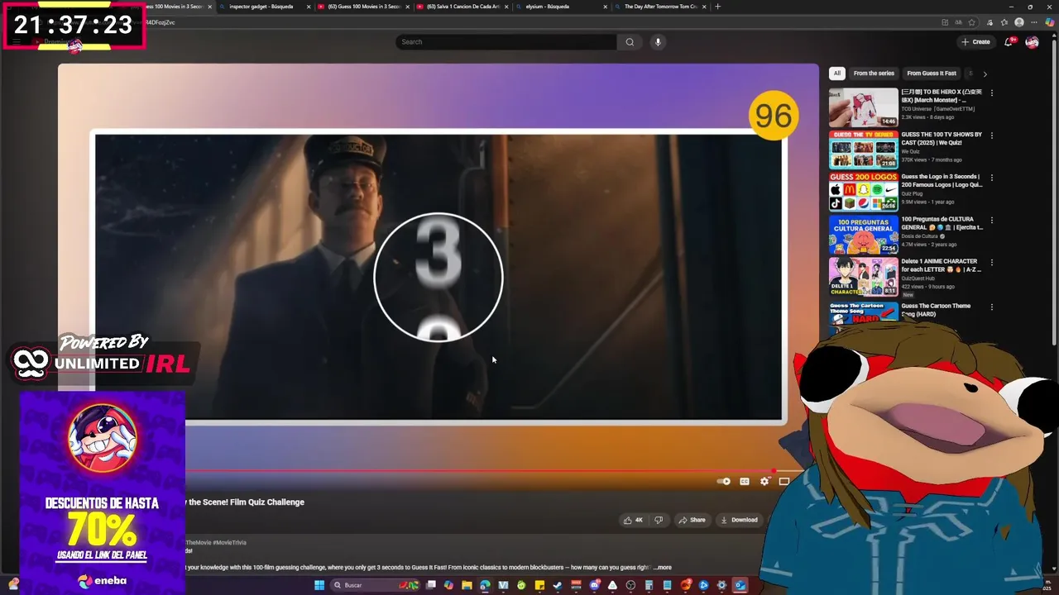This screenshot has height=595, width=1059.
Task: Open GUESS THE 100 TV SHOWS BY CAST title
Action: [x=942, y=138]
